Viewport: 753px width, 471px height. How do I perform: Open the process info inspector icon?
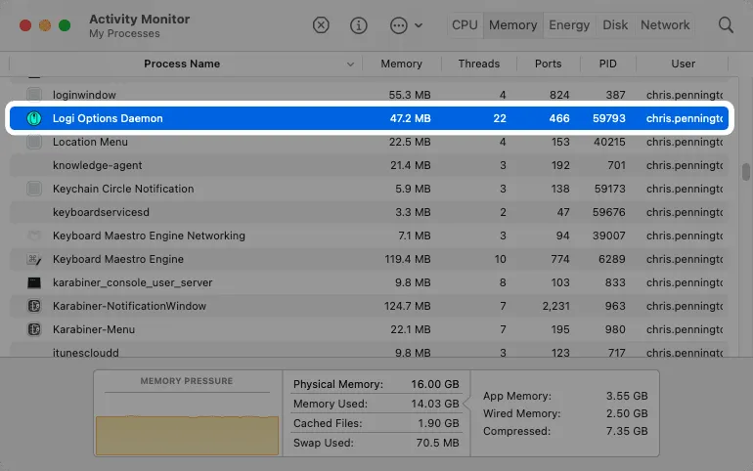(359, 25)
